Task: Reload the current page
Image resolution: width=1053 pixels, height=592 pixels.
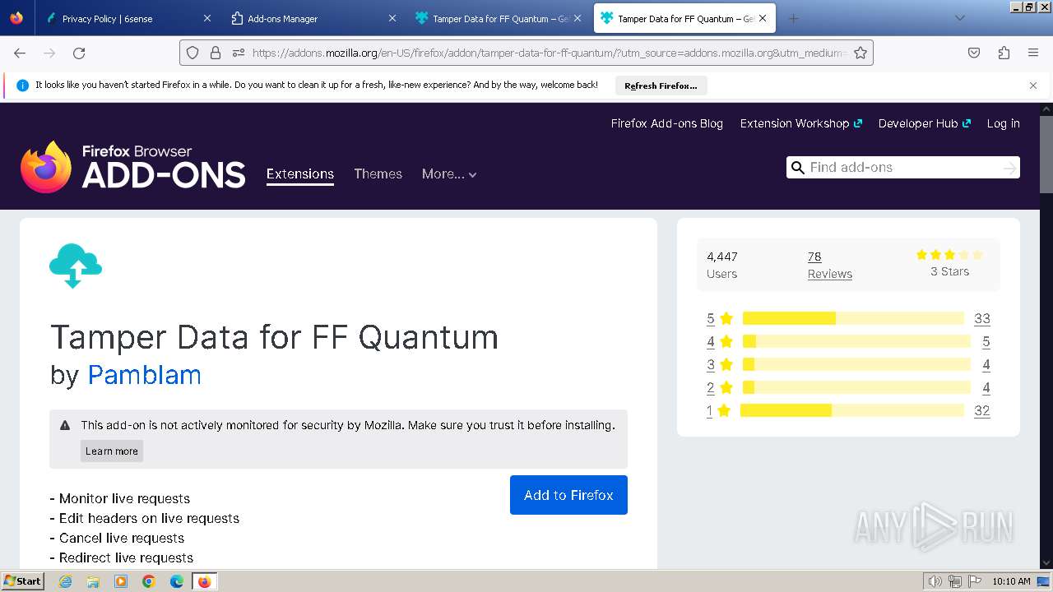Action: click(79, 53)
